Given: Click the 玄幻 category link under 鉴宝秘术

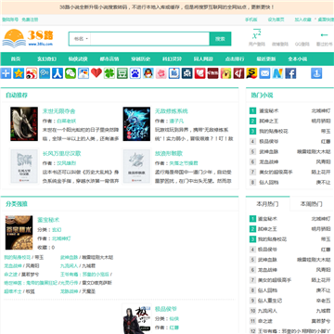Looking at the screenshot, I should click(57, 230).
